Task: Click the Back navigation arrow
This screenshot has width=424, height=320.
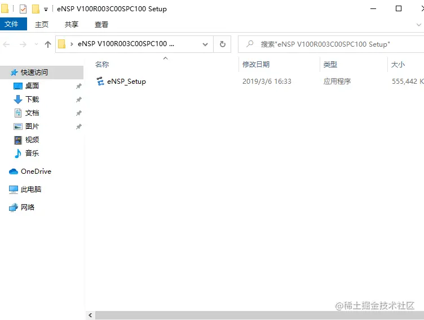Action: click(7, 44)
